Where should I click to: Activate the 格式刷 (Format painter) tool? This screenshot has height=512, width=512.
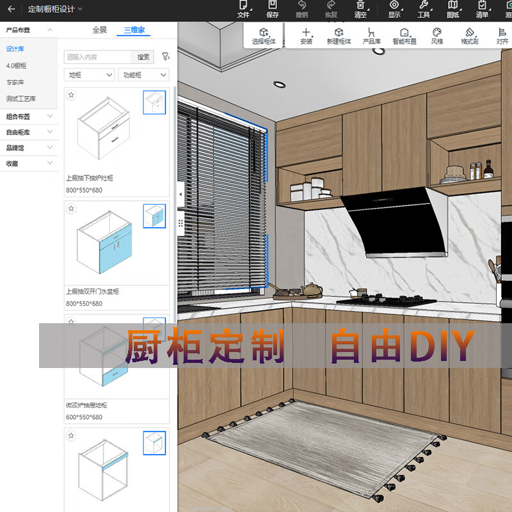tap(470, 36)
